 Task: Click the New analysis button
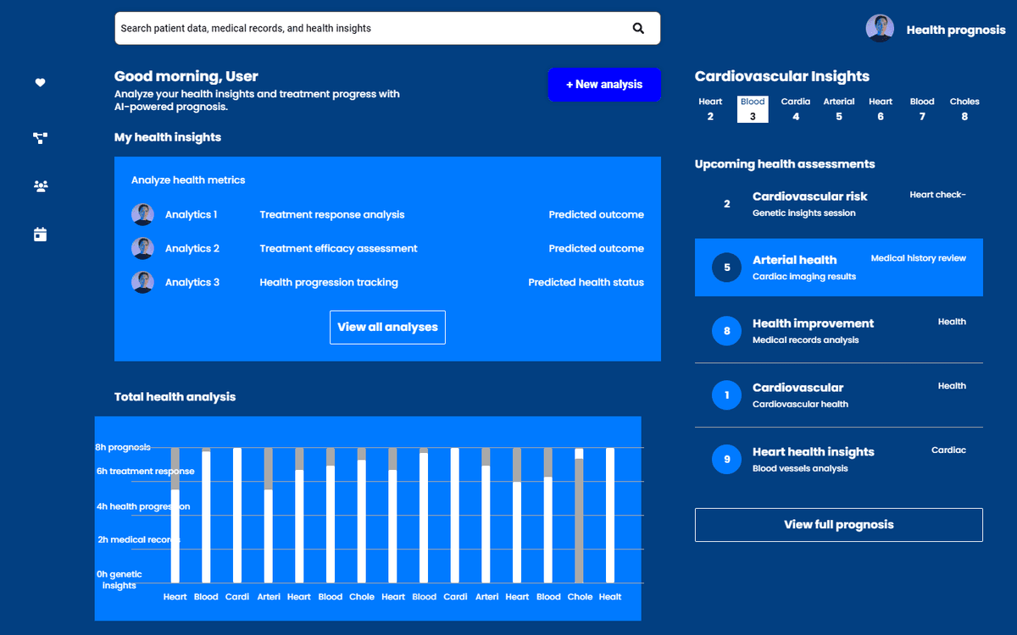(x=603, y=85)
